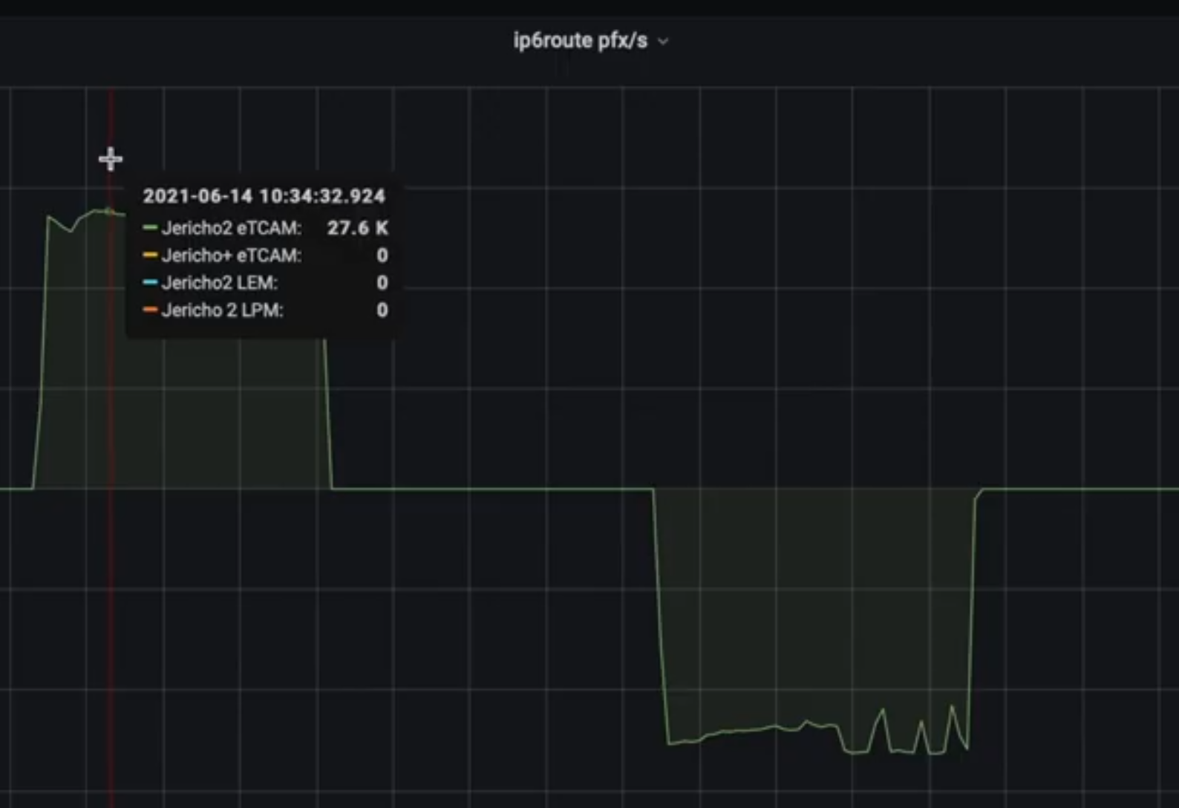Click the green Jericho2 eTCAM series swatch

coord(150,228)
